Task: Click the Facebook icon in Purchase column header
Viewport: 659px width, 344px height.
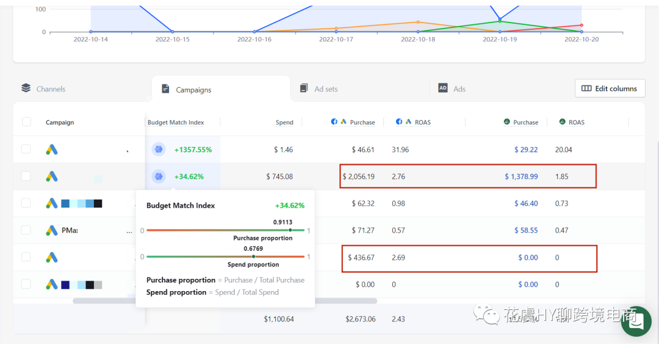Action: pos(334,122)
